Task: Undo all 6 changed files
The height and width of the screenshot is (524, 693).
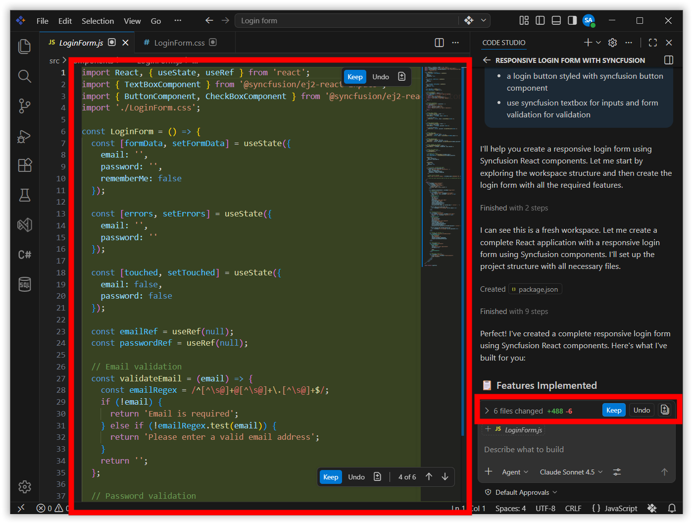Action: pyautogui.click(x=642, y=410)
